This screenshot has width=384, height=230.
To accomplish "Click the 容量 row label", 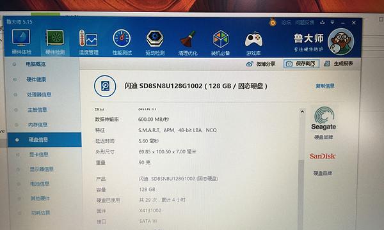I will (x=101, y=190).
